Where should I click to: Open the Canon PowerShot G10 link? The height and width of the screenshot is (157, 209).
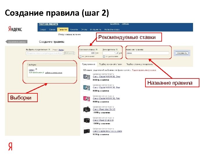tap(103, 120)
